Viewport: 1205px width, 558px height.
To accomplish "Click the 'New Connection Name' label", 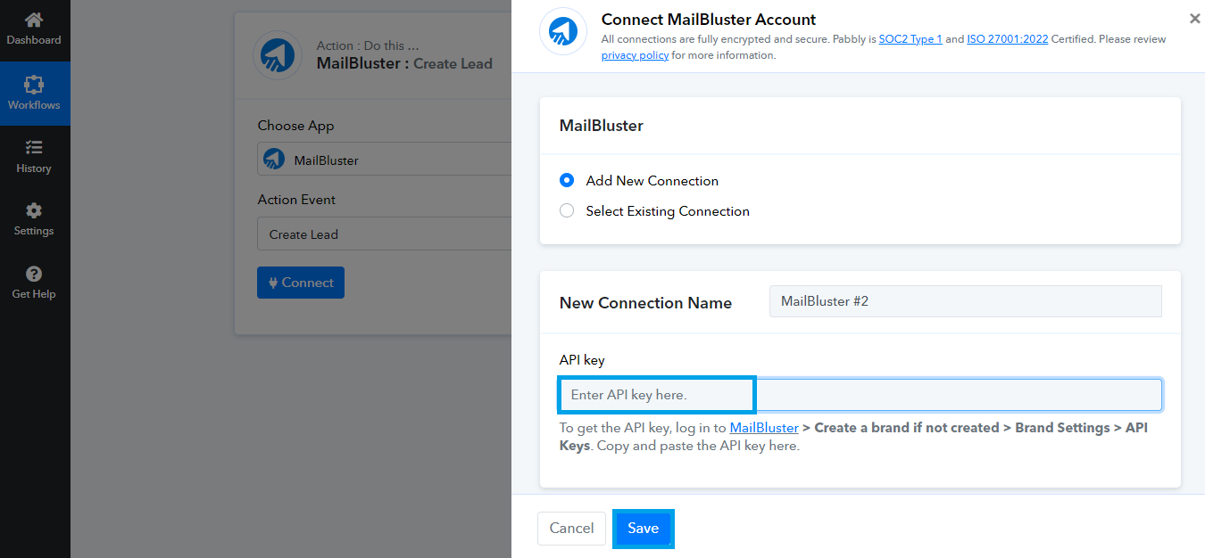I will click(x=645, y=303).
